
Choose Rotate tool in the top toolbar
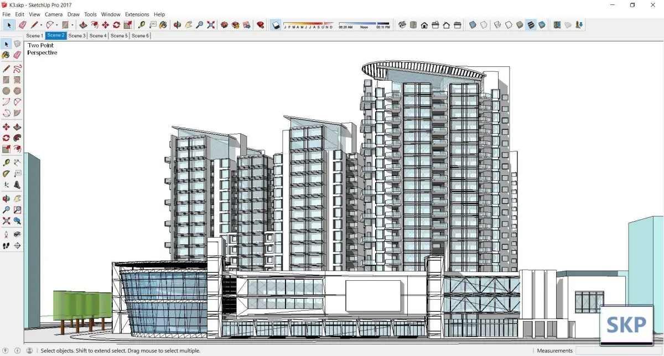116,25
